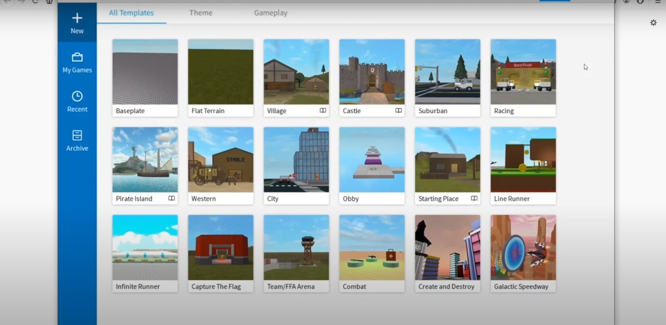The image size is (666, 325).
Task: Click the New label in sidebar
Action: (x=77, y=31)
